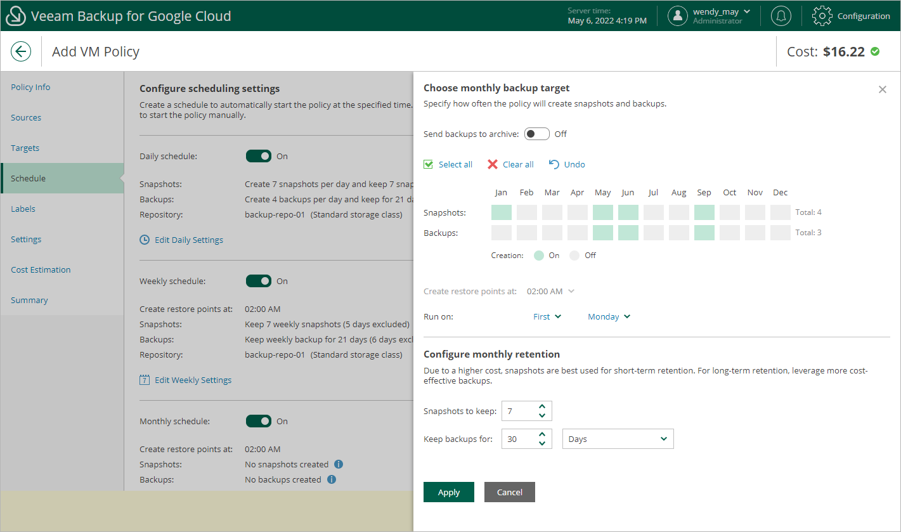Open Edit Weekly Settings link
Image resolution: width=901 pixels, height=532 pixels.
pyautogui.click(x=193, y=380)
